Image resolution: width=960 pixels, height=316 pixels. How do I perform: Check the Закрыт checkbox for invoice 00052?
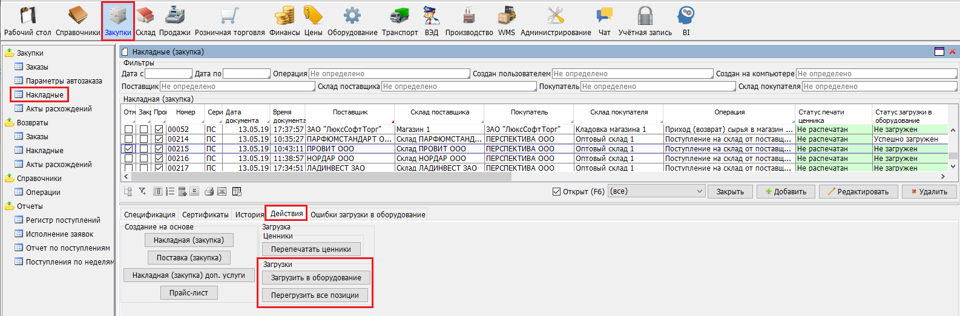pos(143,130)
